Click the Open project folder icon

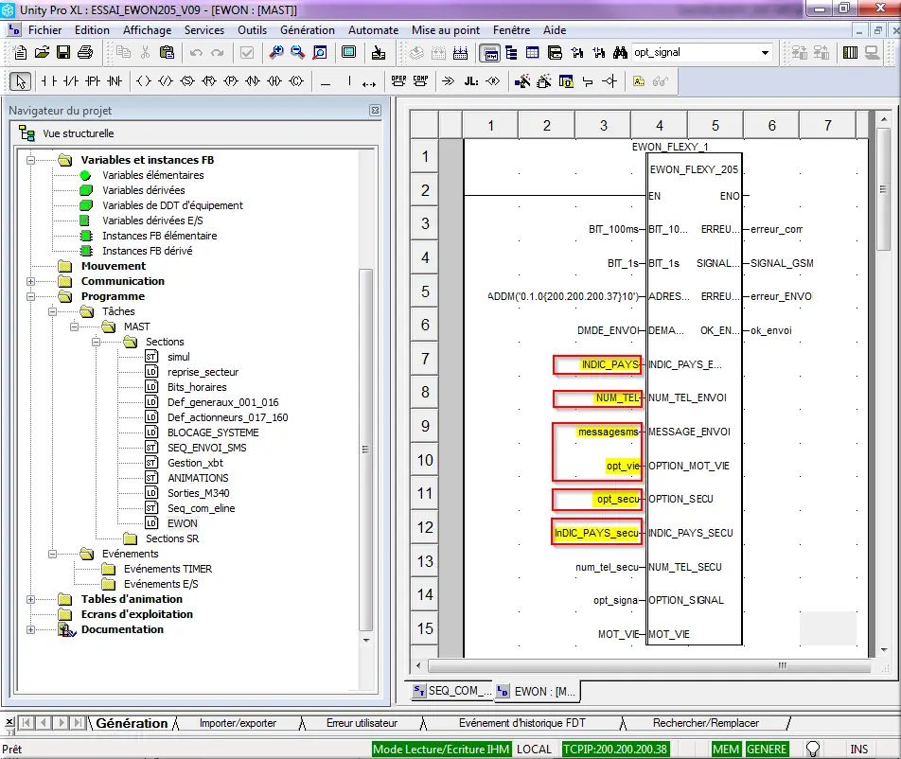click(42, 53)
